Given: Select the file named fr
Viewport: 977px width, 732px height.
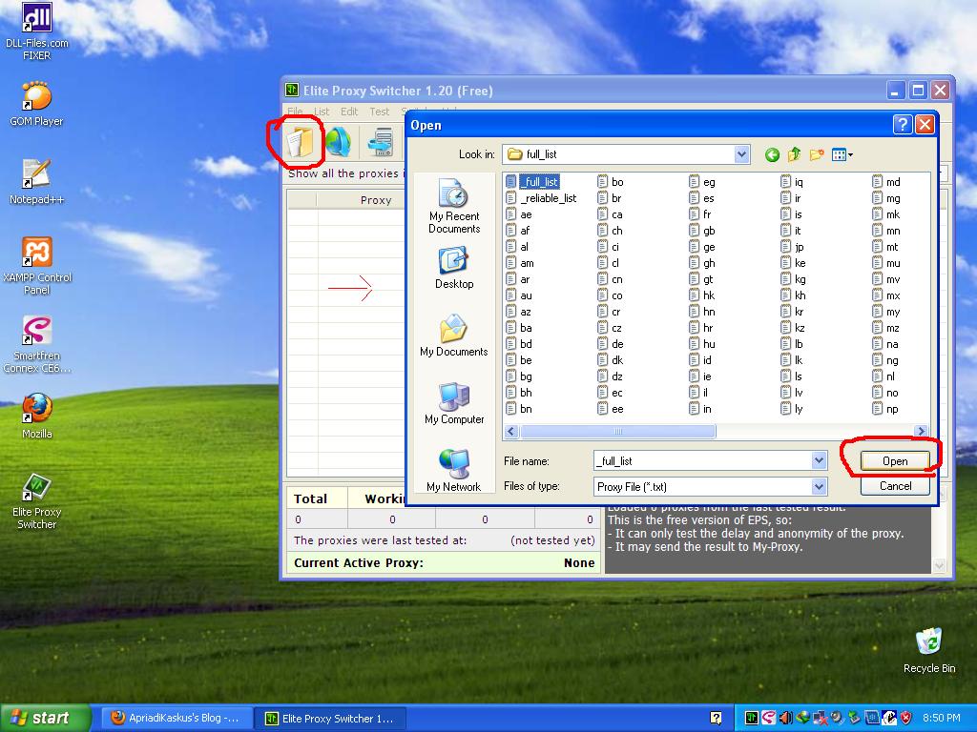Looking at the screenshot, I should click(x=700, y=214).
